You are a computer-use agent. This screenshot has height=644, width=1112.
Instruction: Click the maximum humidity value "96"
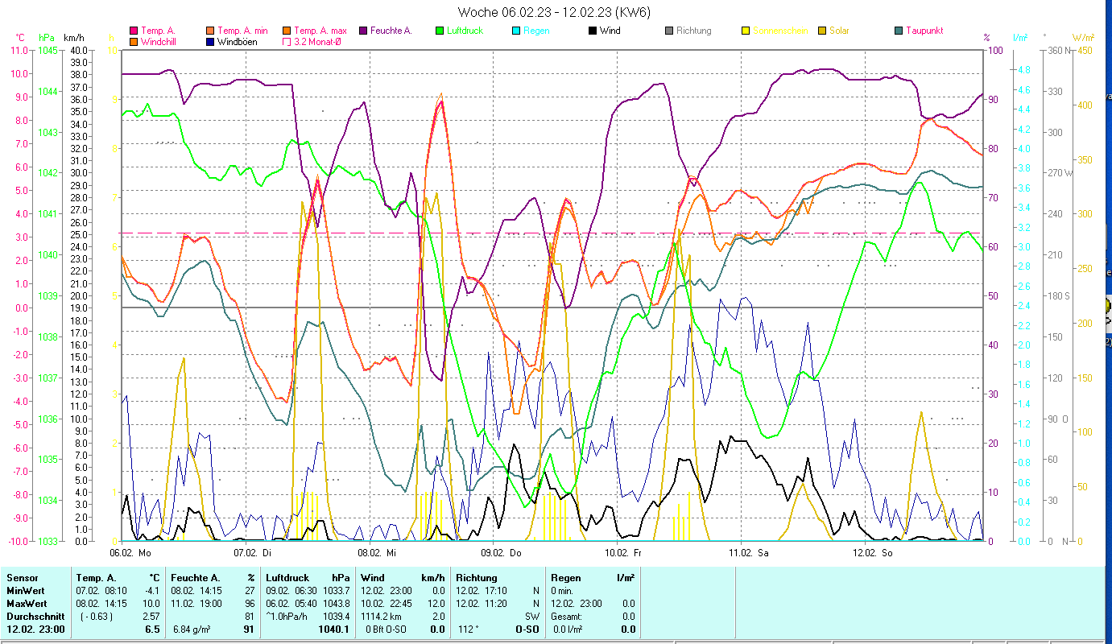pyautogui.click(x=250, y=604)
